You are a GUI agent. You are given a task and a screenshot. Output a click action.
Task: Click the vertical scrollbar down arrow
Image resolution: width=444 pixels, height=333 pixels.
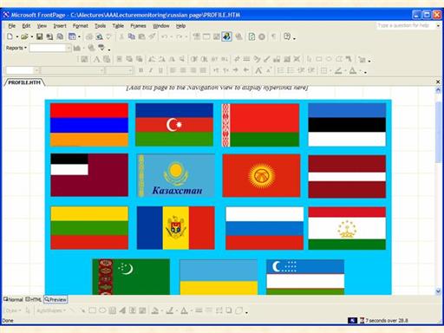pyautogui.click(x=438, y=291)
